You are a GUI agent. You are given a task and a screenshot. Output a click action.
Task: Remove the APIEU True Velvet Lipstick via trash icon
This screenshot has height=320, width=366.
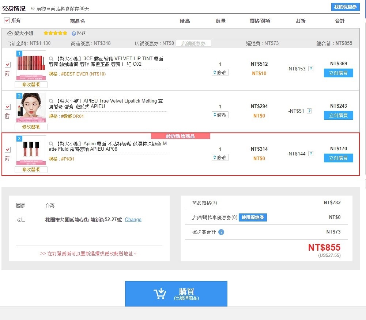click(7, 116)
